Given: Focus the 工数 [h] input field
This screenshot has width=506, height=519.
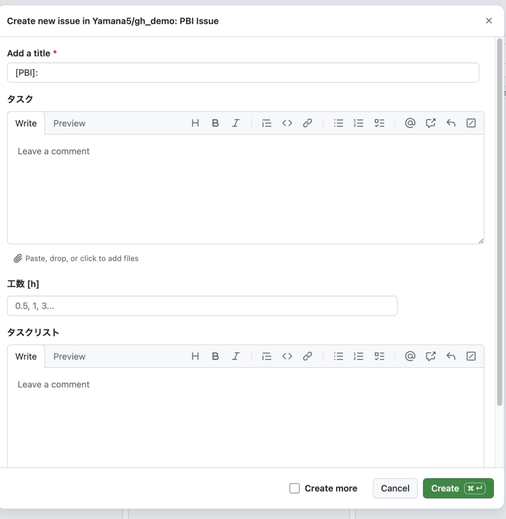Looking at the screenshot, I should click(x=202, y=306).
